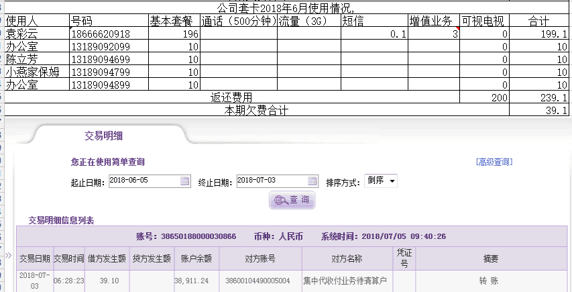This screenshot has width=572, height=292.
Task: Open the 高级查询 advanced query link
Action: coord(494,162)
